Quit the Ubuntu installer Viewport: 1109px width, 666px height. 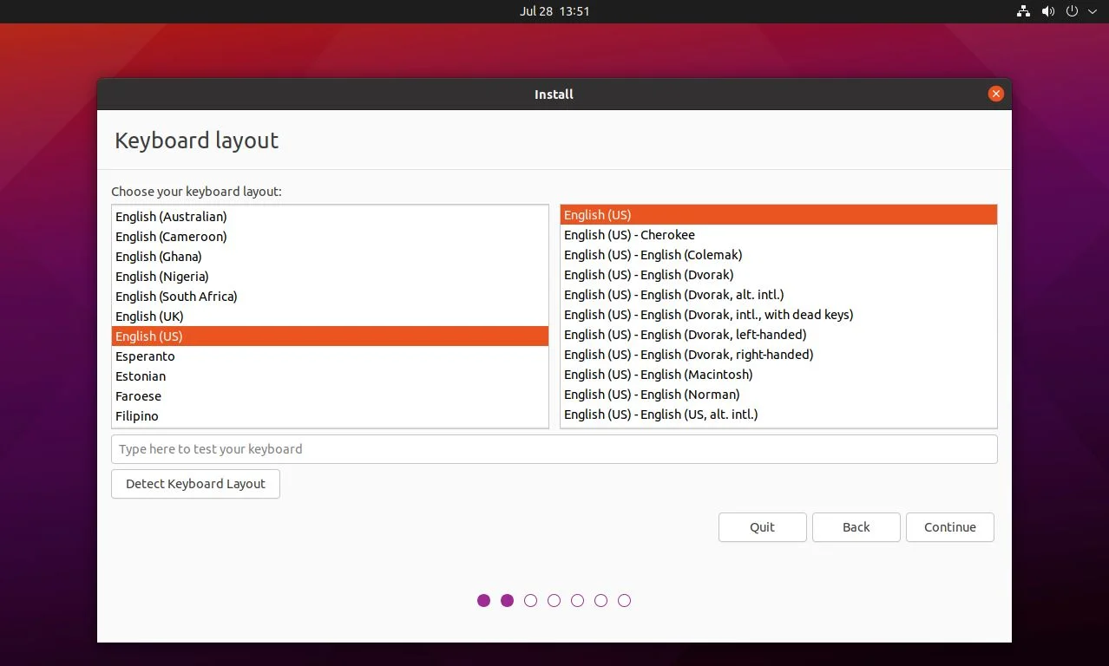pyautogui.click(x=763, y=527)
